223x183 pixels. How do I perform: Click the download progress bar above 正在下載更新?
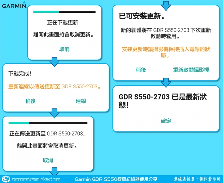[64, 12]
